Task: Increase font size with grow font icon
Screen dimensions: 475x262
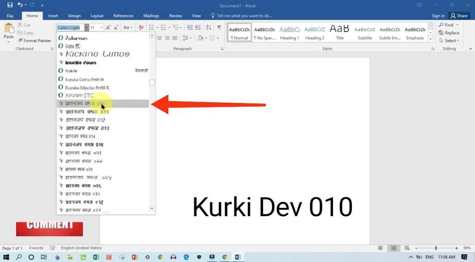Action: [108, 27]
